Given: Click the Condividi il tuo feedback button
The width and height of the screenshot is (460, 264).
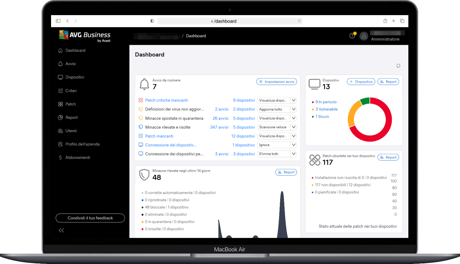Looking at the screenshot, I should pyautogui.click(x=90, y=218).
